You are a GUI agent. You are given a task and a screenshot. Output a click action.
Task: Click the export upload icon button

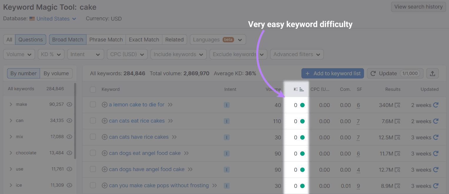click(x=433, y=73)
